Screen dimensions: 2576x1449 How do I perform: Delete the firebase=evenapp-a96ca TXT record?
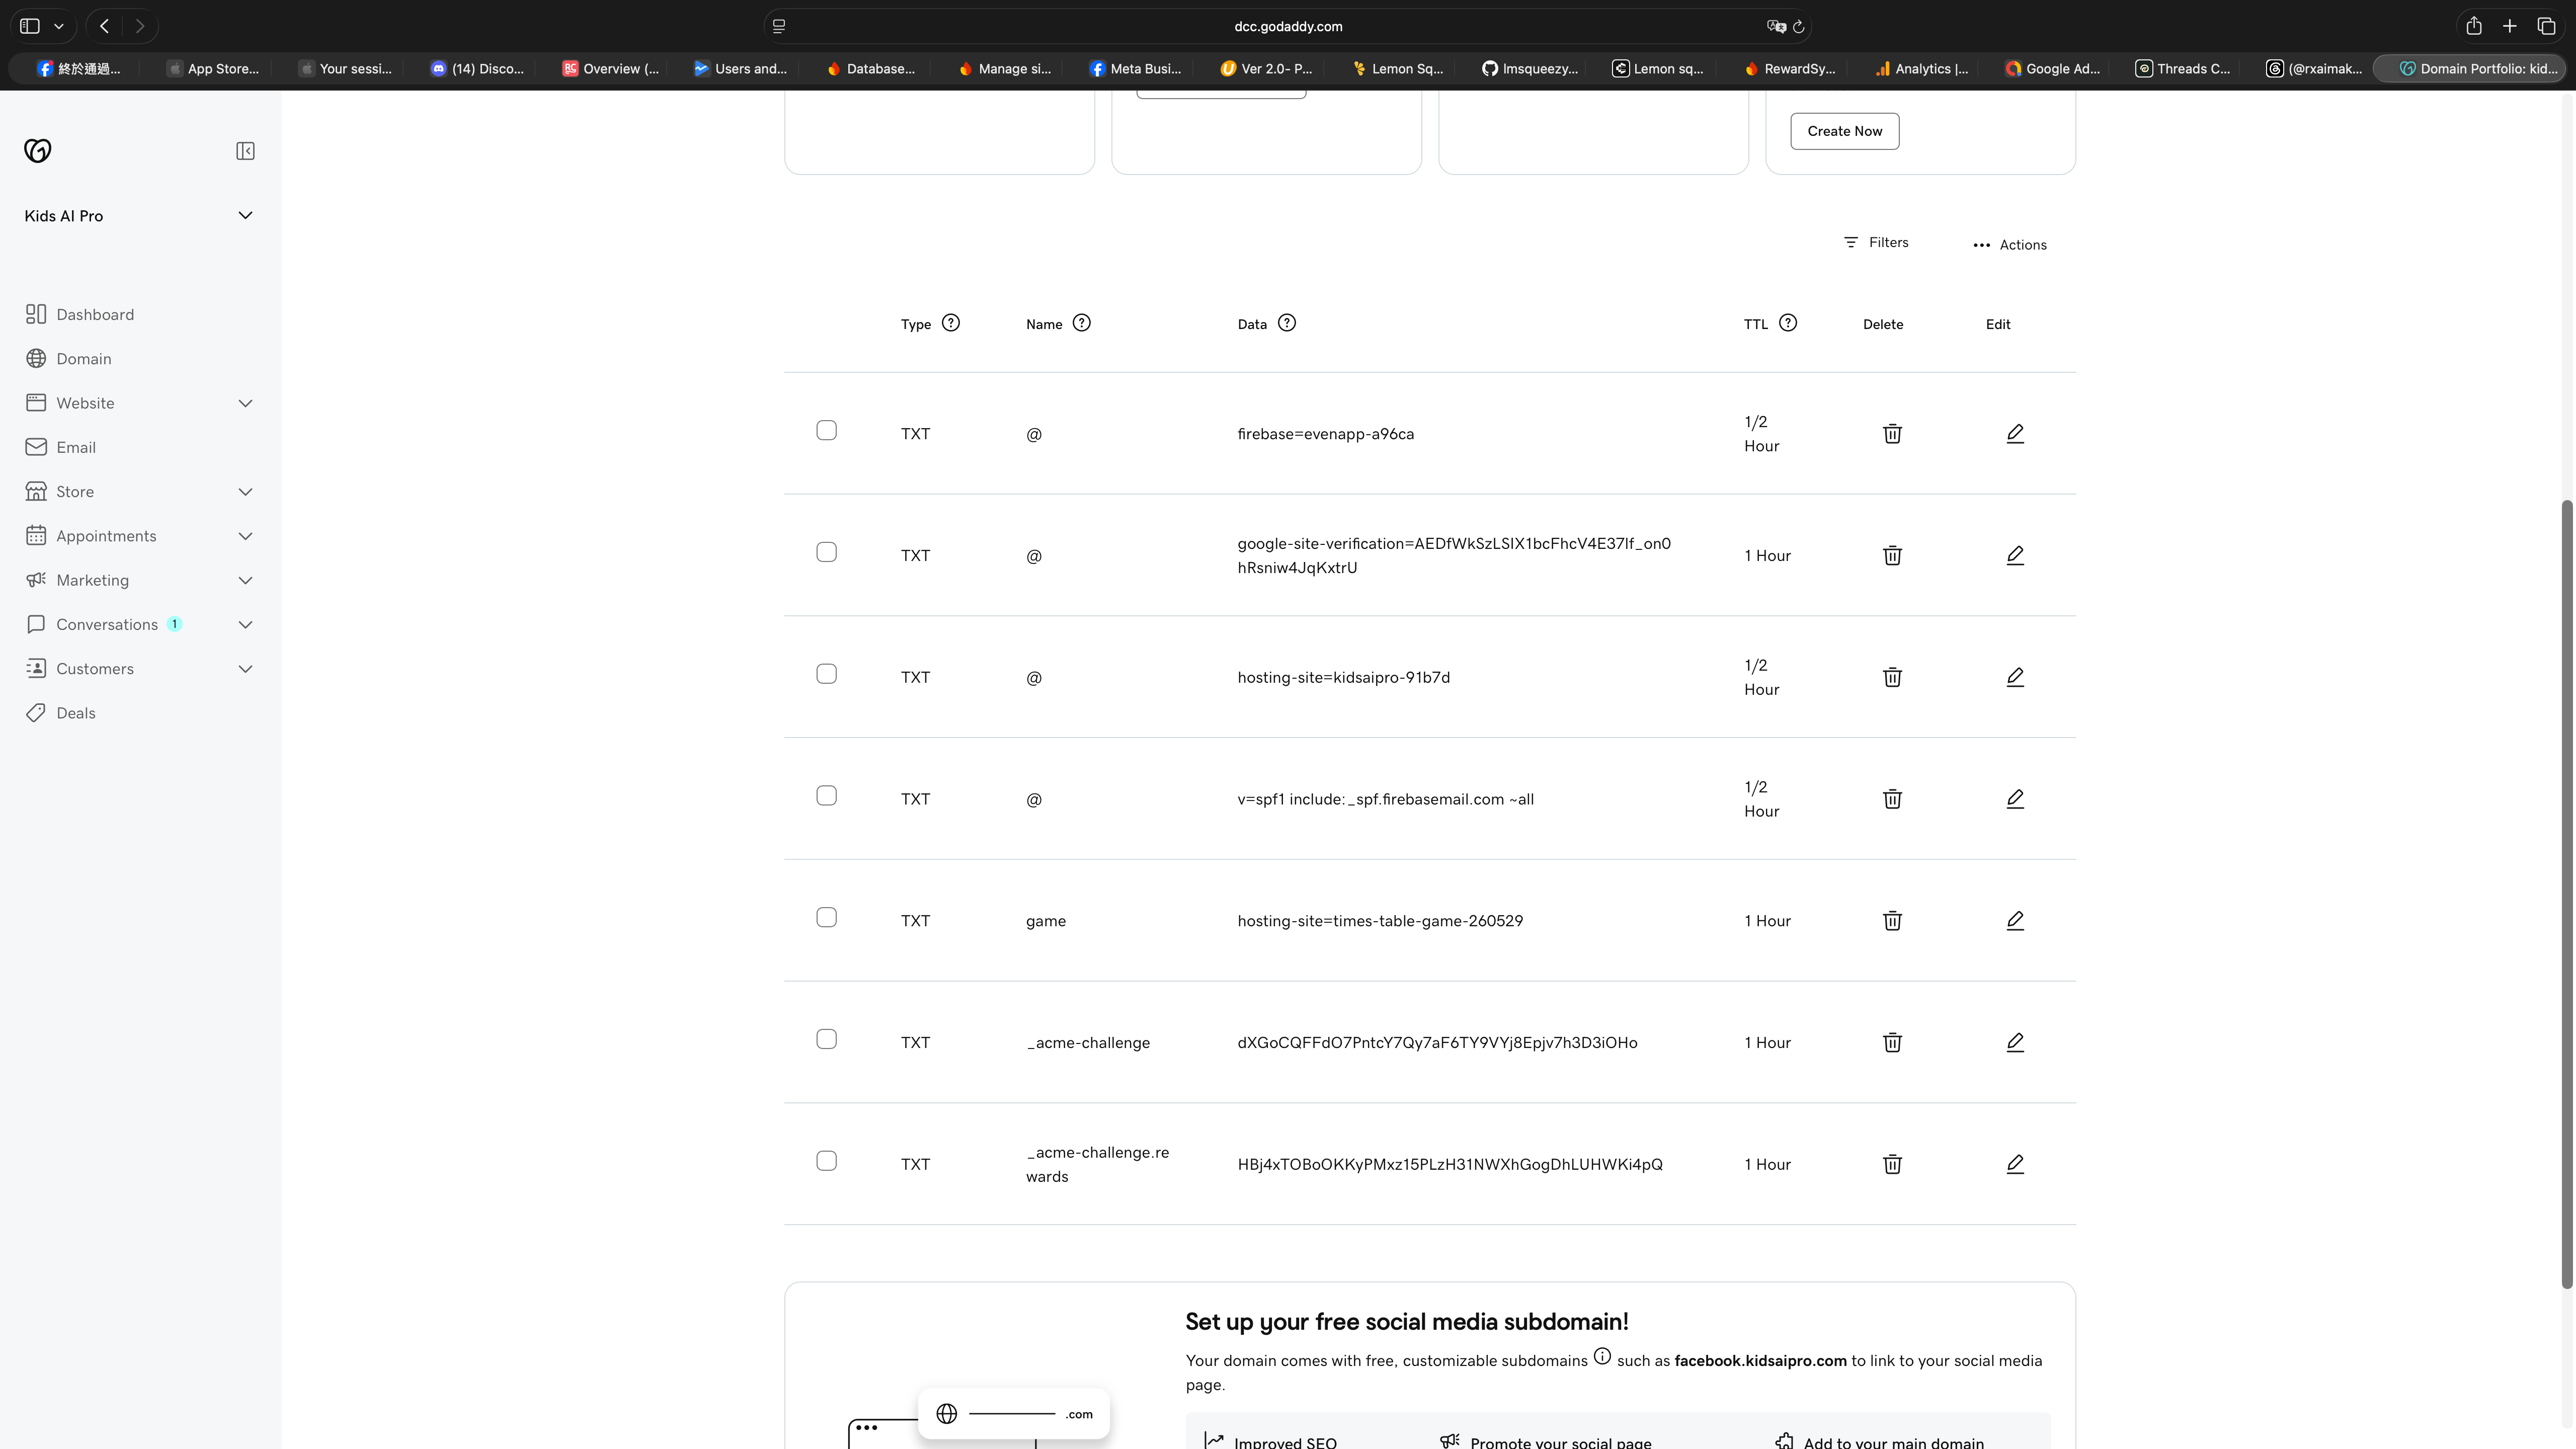(1892, 433)
